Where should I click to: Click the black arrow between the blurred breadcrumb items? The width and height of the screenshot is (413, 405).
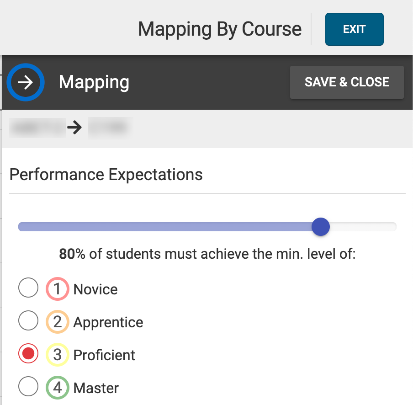pos(74,128)
